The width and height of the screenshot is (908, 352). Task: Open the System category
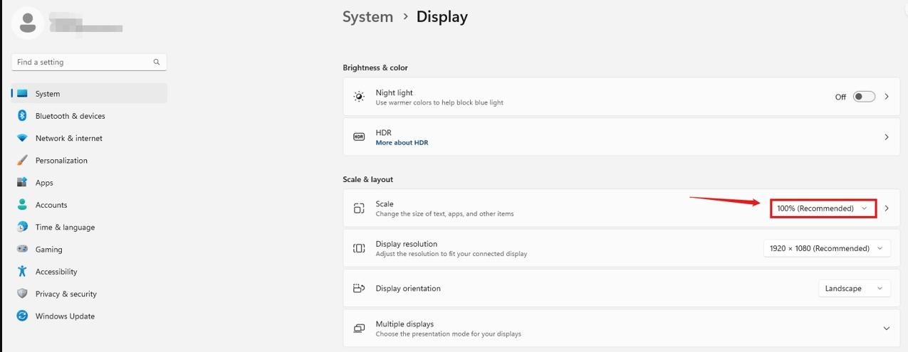89,93
